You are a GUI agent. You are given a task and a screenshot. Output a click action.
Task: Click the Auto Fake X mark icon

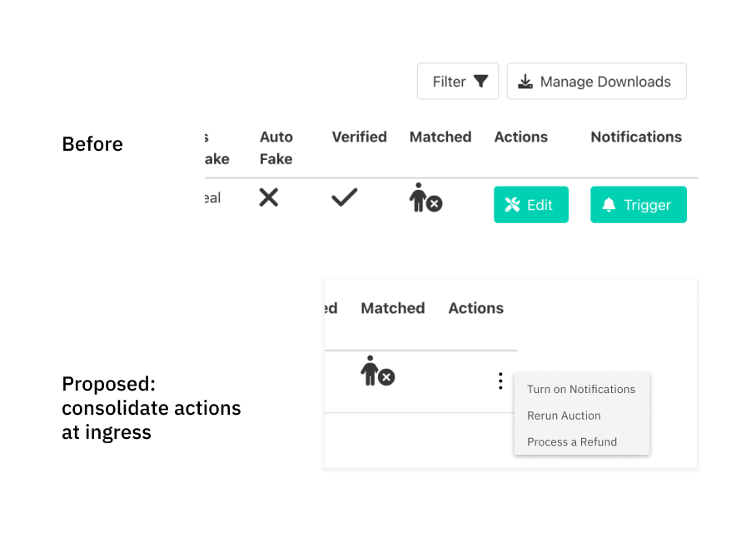click(268, 197)
